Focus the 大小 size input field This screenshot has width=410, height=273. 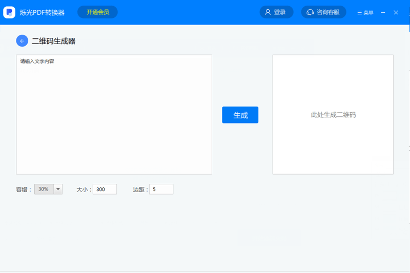tap(105, 190)
